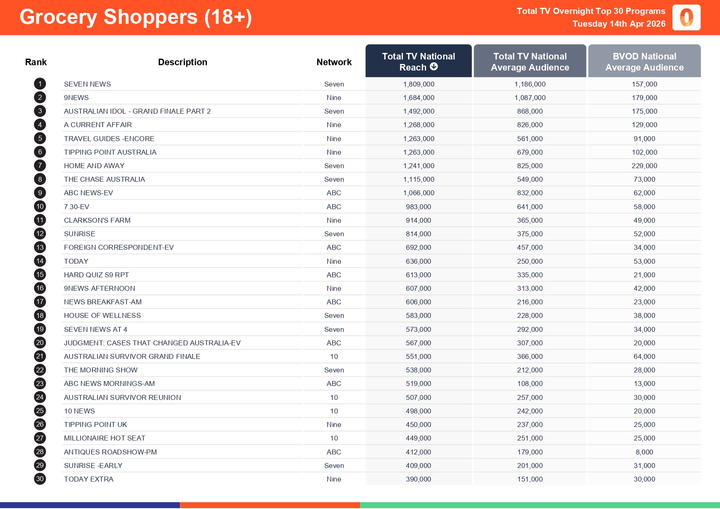720x509 pixels.
Task: Click the sort arrow beside Reach
Action: tap(434, 67)
